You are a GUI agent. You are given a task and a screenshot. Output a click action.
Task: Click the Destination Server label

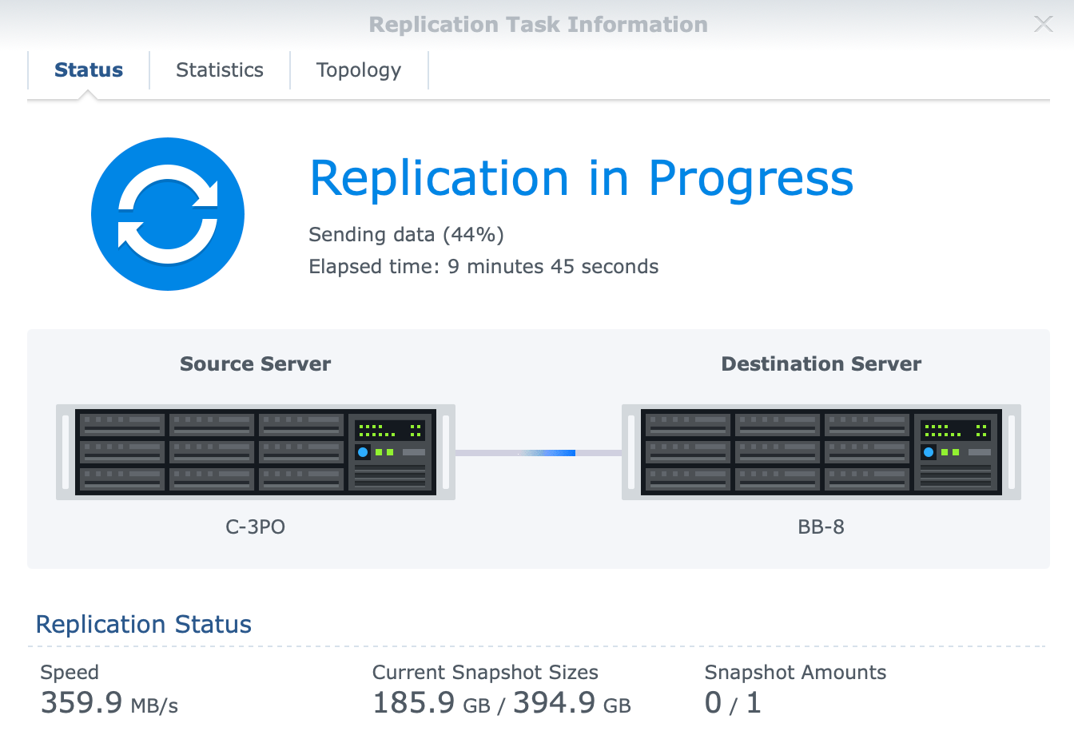[821, 364]
